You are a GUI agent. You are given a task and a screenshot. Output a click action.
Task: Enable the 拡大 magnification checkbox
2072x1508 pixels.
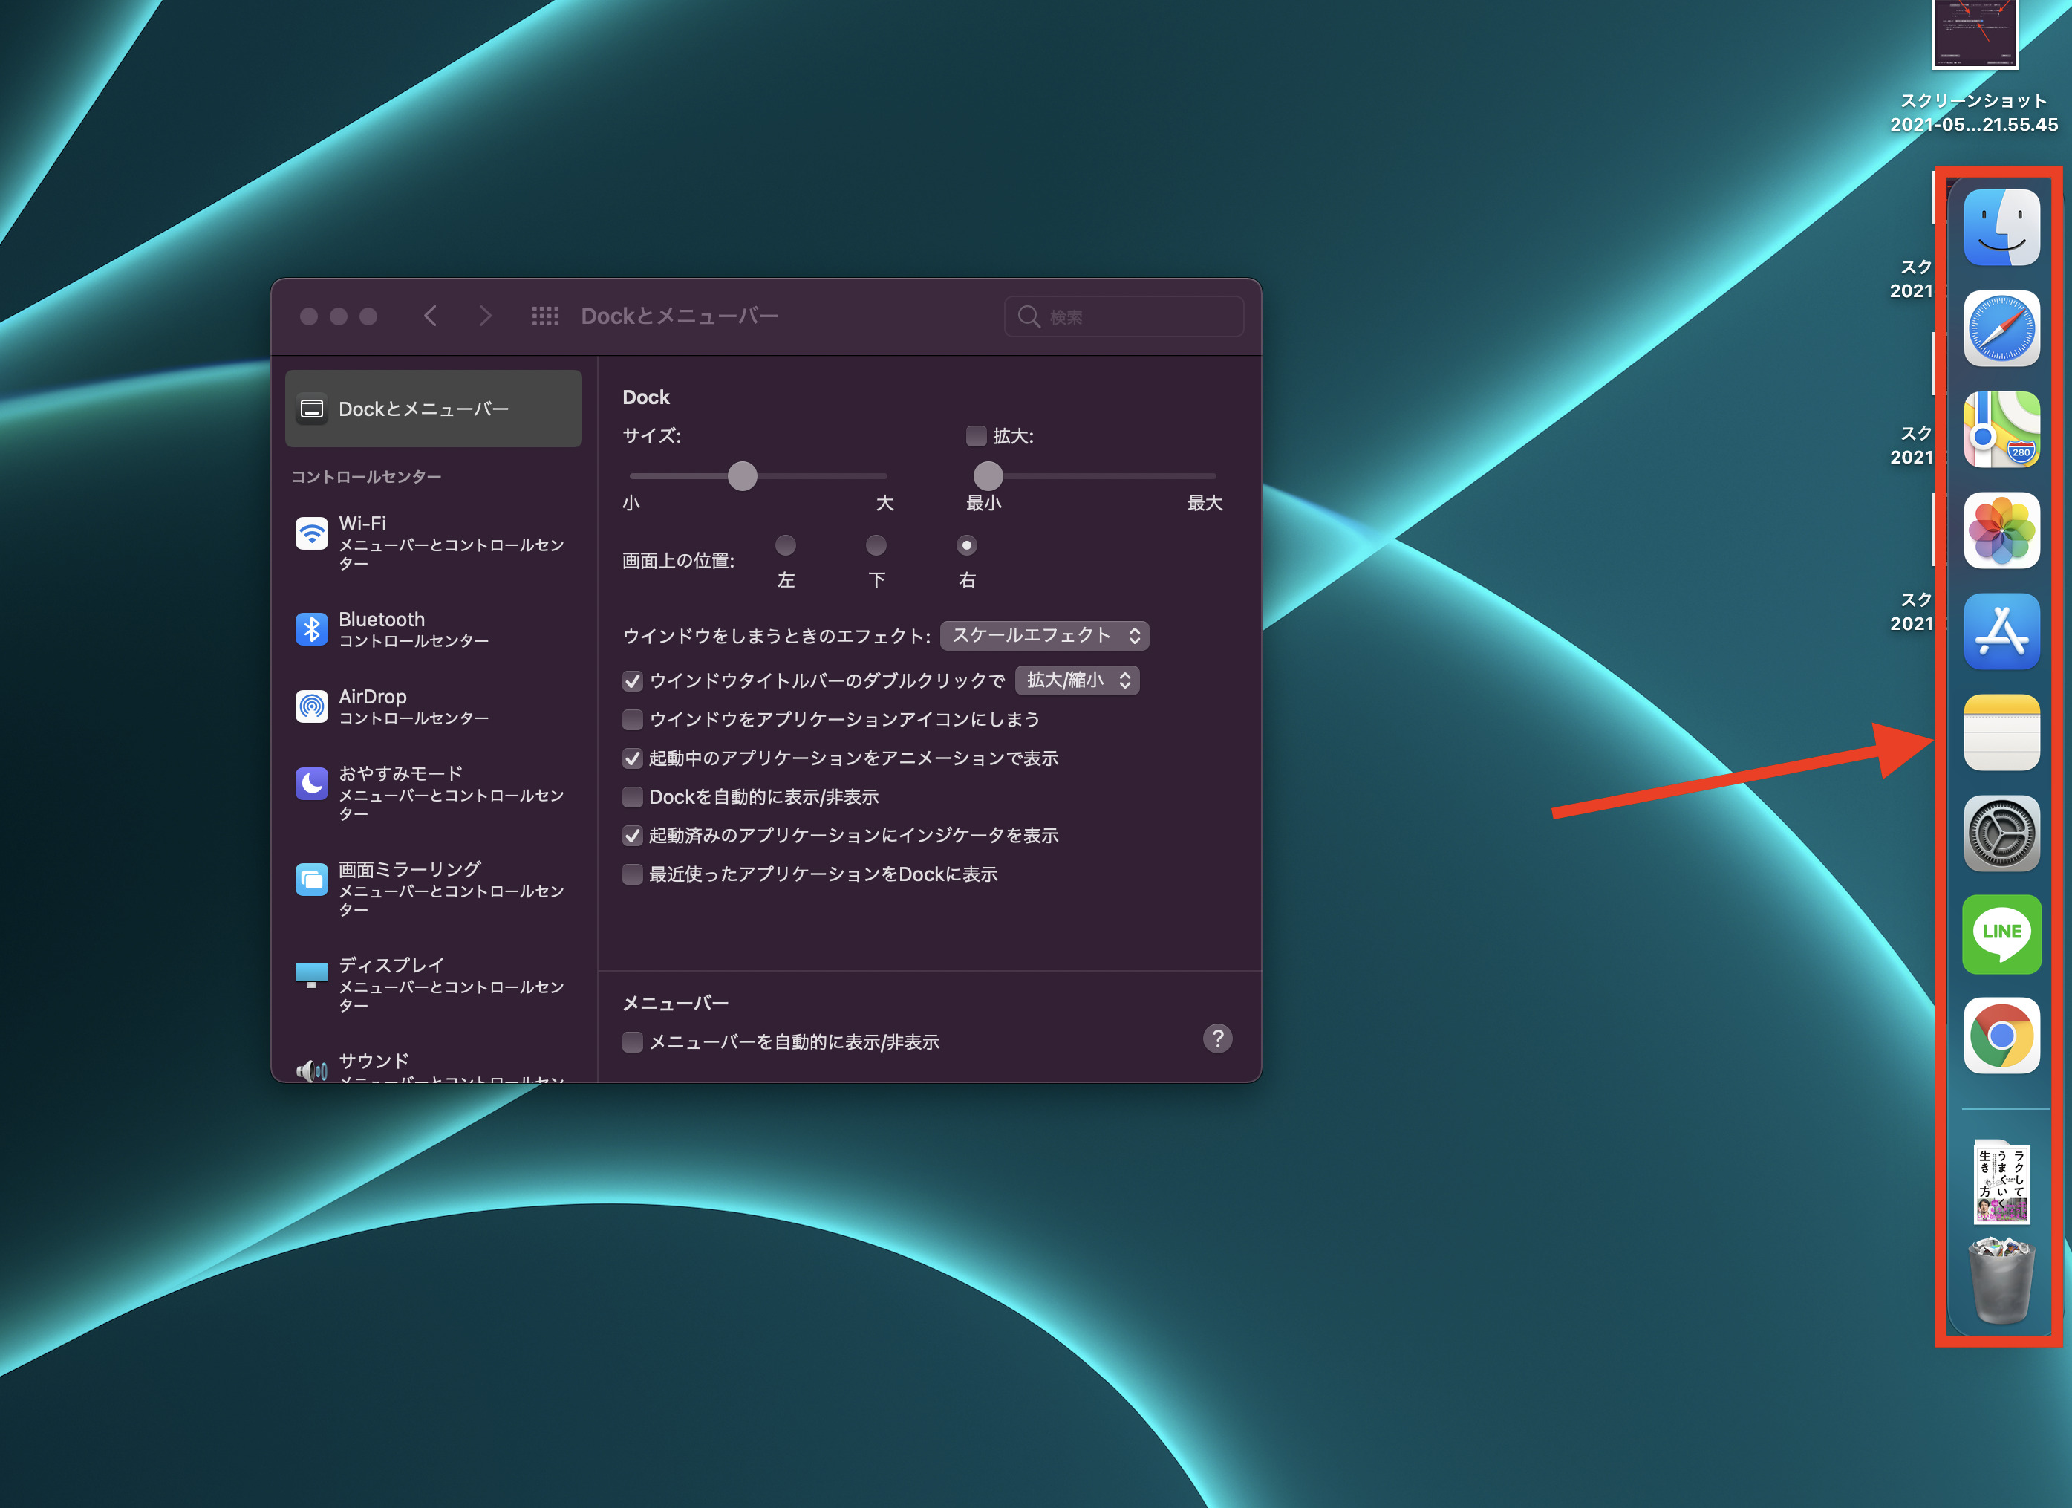click(x=977, y=436)
